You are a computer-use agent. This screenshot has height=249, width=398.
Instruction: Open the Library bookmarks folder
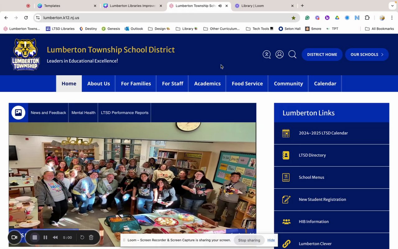(187, 29)
